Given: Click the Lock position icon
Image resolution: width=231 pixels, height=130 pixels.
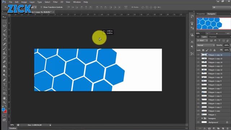Looking at the screenshot, I should point(211,50).
